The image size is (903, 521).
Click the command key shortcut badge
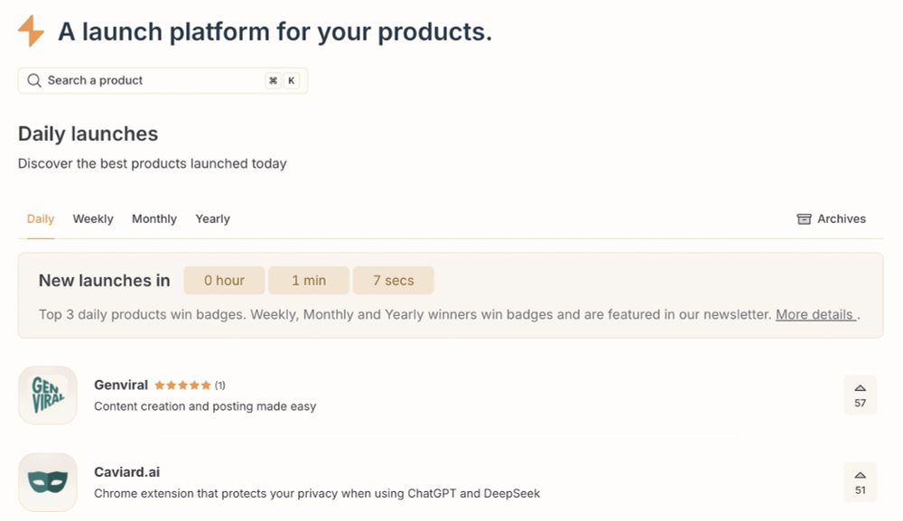tap(273, 80)
